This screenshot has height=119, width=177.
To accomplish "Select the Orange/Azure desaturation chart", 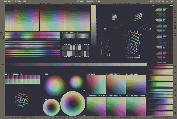I will (116, 85).
